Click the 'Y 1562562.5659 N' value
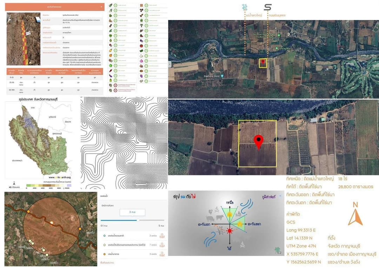The width and height of the screenshot is (379, 268). 304,262
